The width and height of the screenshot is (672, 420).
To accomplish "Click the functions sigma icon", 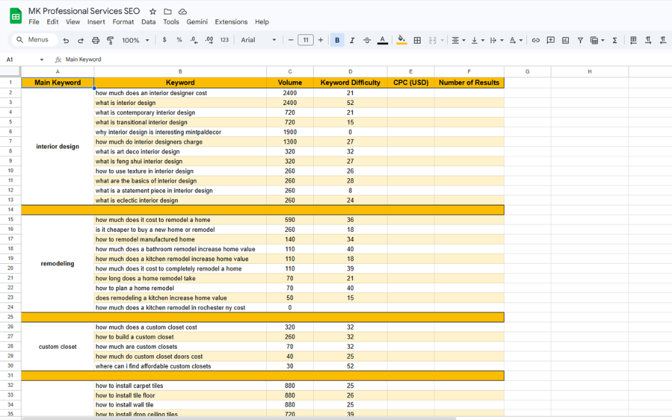I will coord(614,40).
